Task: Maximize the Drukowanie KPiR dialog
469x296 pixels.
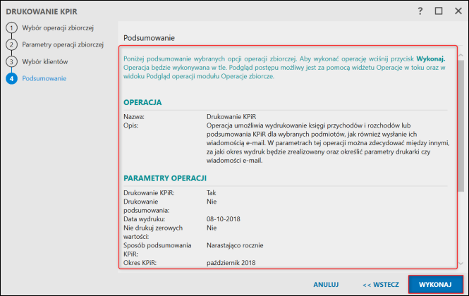Action: 439,11
